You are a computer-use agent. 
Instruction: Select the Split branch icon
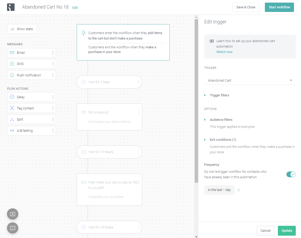(x=12, y=119)
